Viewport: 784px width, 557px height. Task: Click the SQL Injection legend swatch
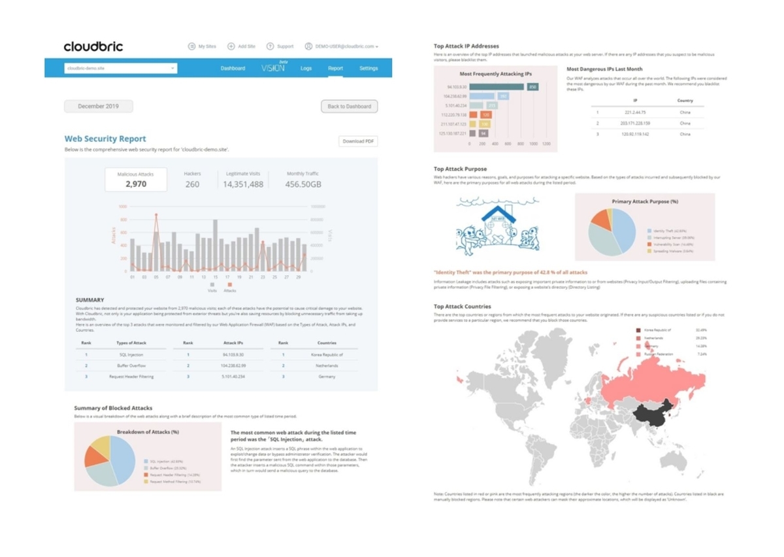point(146,462)
